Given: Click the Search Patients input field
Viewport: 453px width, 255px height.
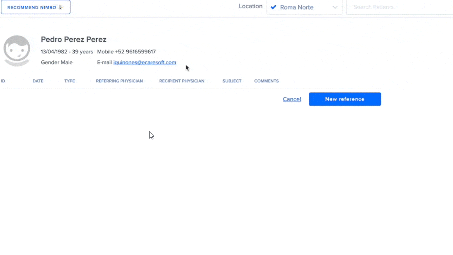Looking at the screenshot, I should point(393,7).
